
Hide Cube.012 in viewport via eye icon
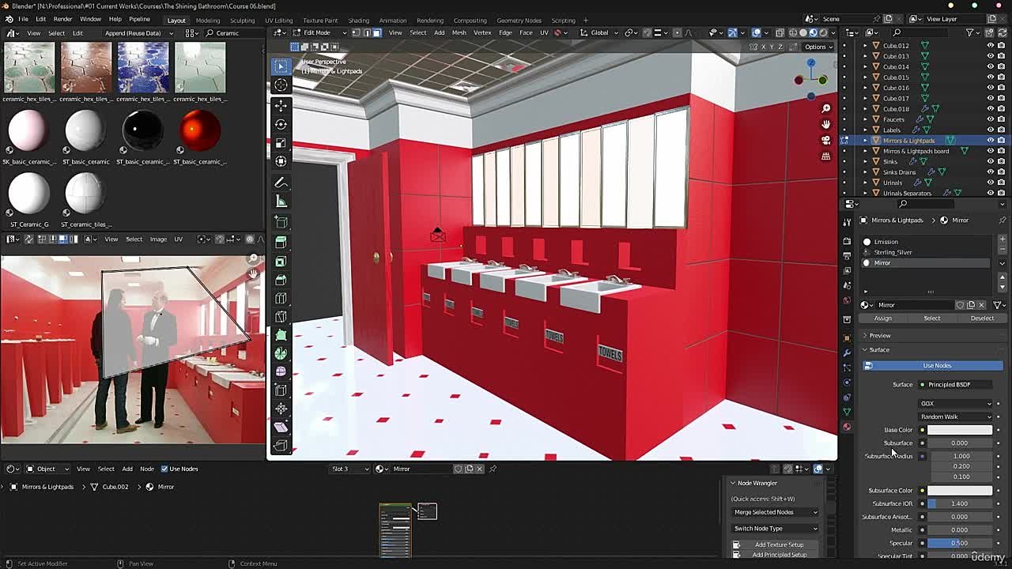pos(990,46)
